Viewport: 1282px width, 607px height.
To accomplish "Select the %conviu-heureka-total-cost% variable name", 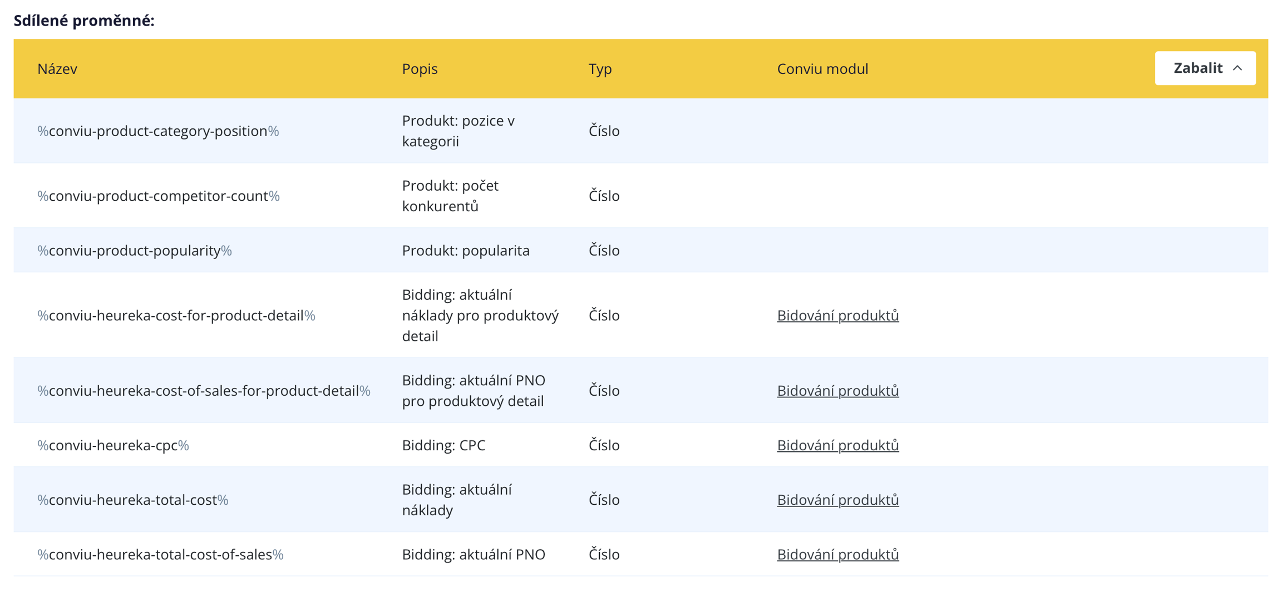I will (132, 500).
